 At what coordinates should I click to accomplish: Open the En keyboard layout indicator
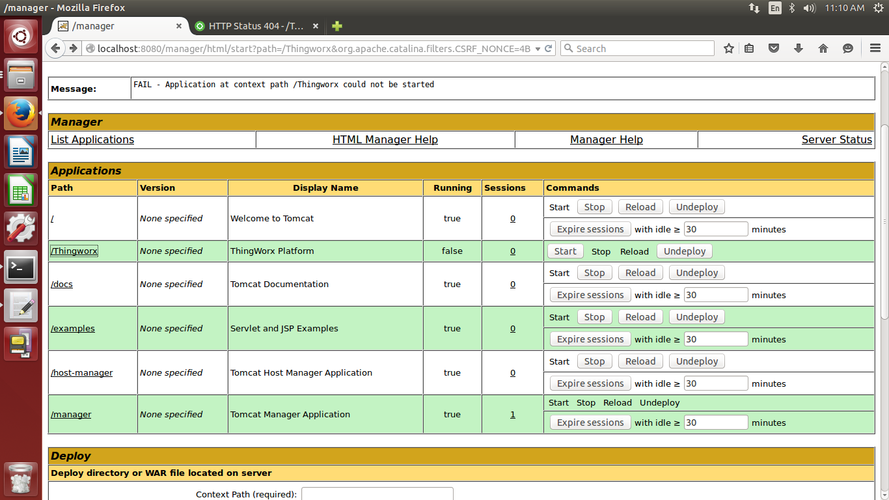pos(774,8)
